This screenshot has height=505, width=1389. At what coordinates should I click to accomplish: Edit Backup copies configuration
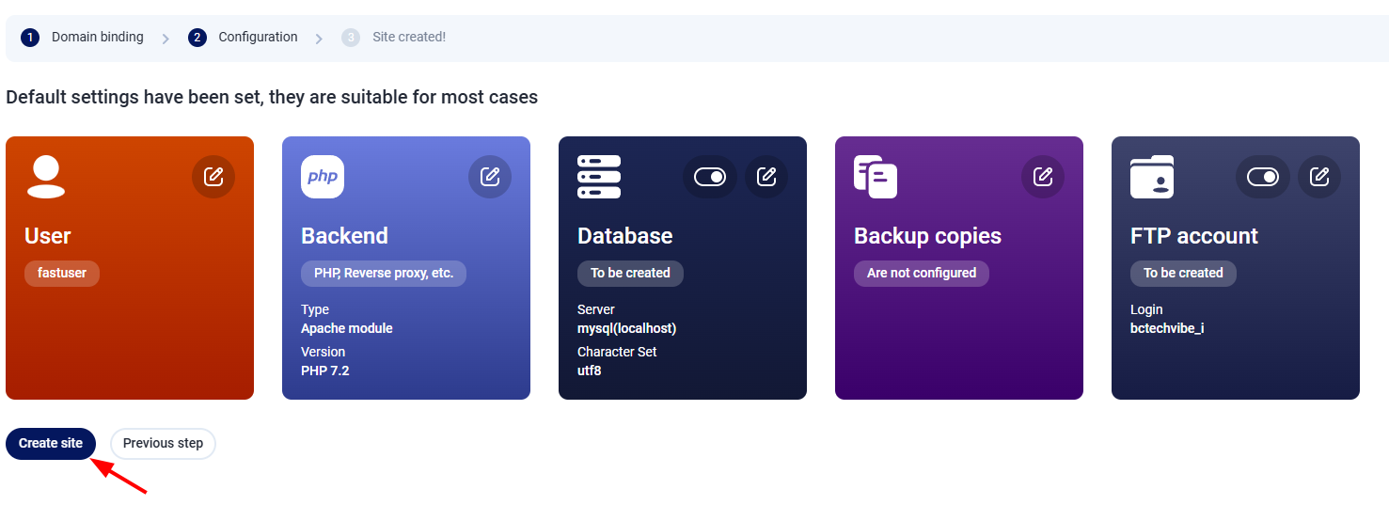click(1043, 177)
